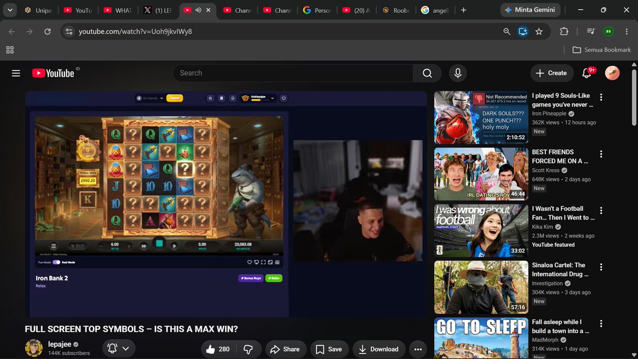Open the Sinaloa Cartel video thumbnail
The height and width of the screenshot is (359, 638).
pos(481,287)
